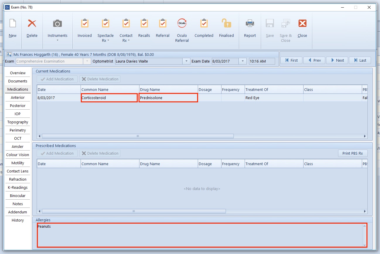380x254 pixels.
Task: Expand the Spectacle Rx dropdown menu
Action: [105, 38]
